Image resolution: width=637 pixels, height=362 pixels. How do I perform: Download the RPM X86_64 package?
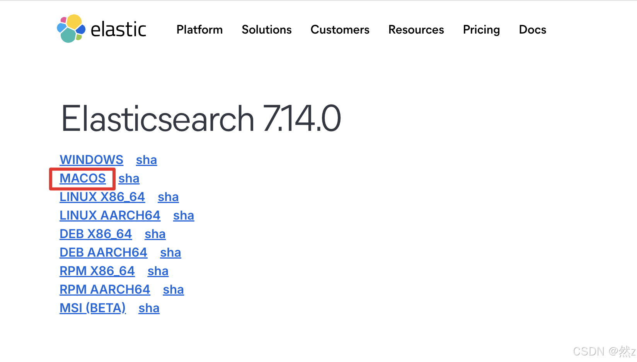(x=97, y=271)
